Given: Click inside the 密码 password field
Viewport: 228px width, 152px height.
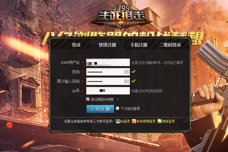Looking at the screenshot, I should tap(105, 72).
